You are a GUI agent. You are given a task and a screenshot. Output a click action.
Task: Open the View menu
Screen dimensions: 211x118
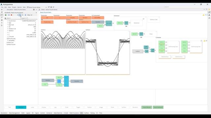click(x=9, y=7)
